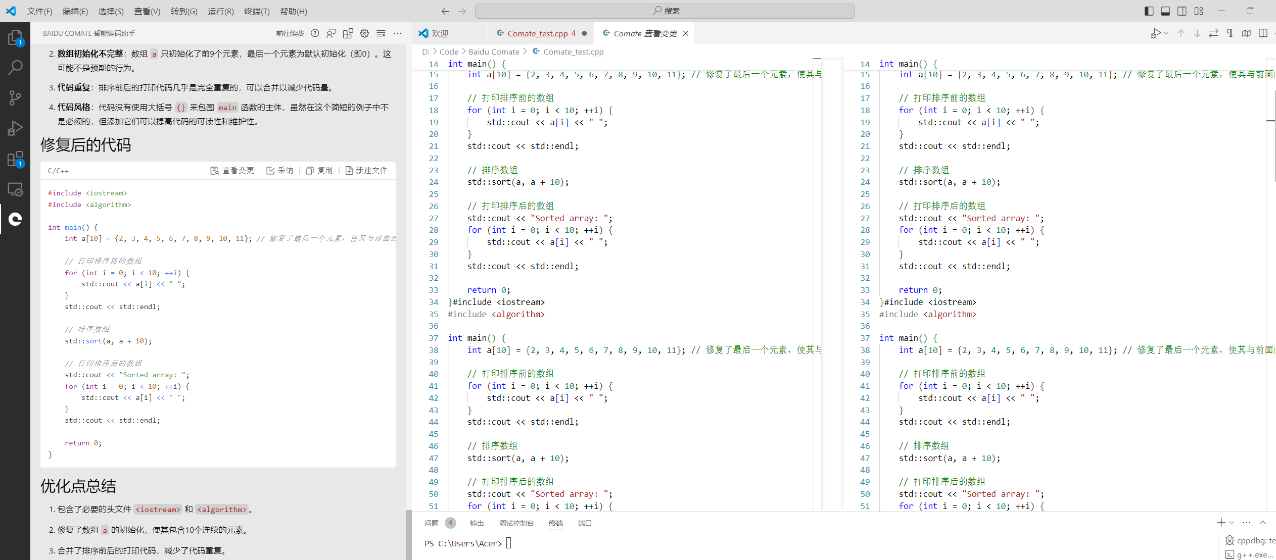Open the 选择(S) menu

pos(111,11)
